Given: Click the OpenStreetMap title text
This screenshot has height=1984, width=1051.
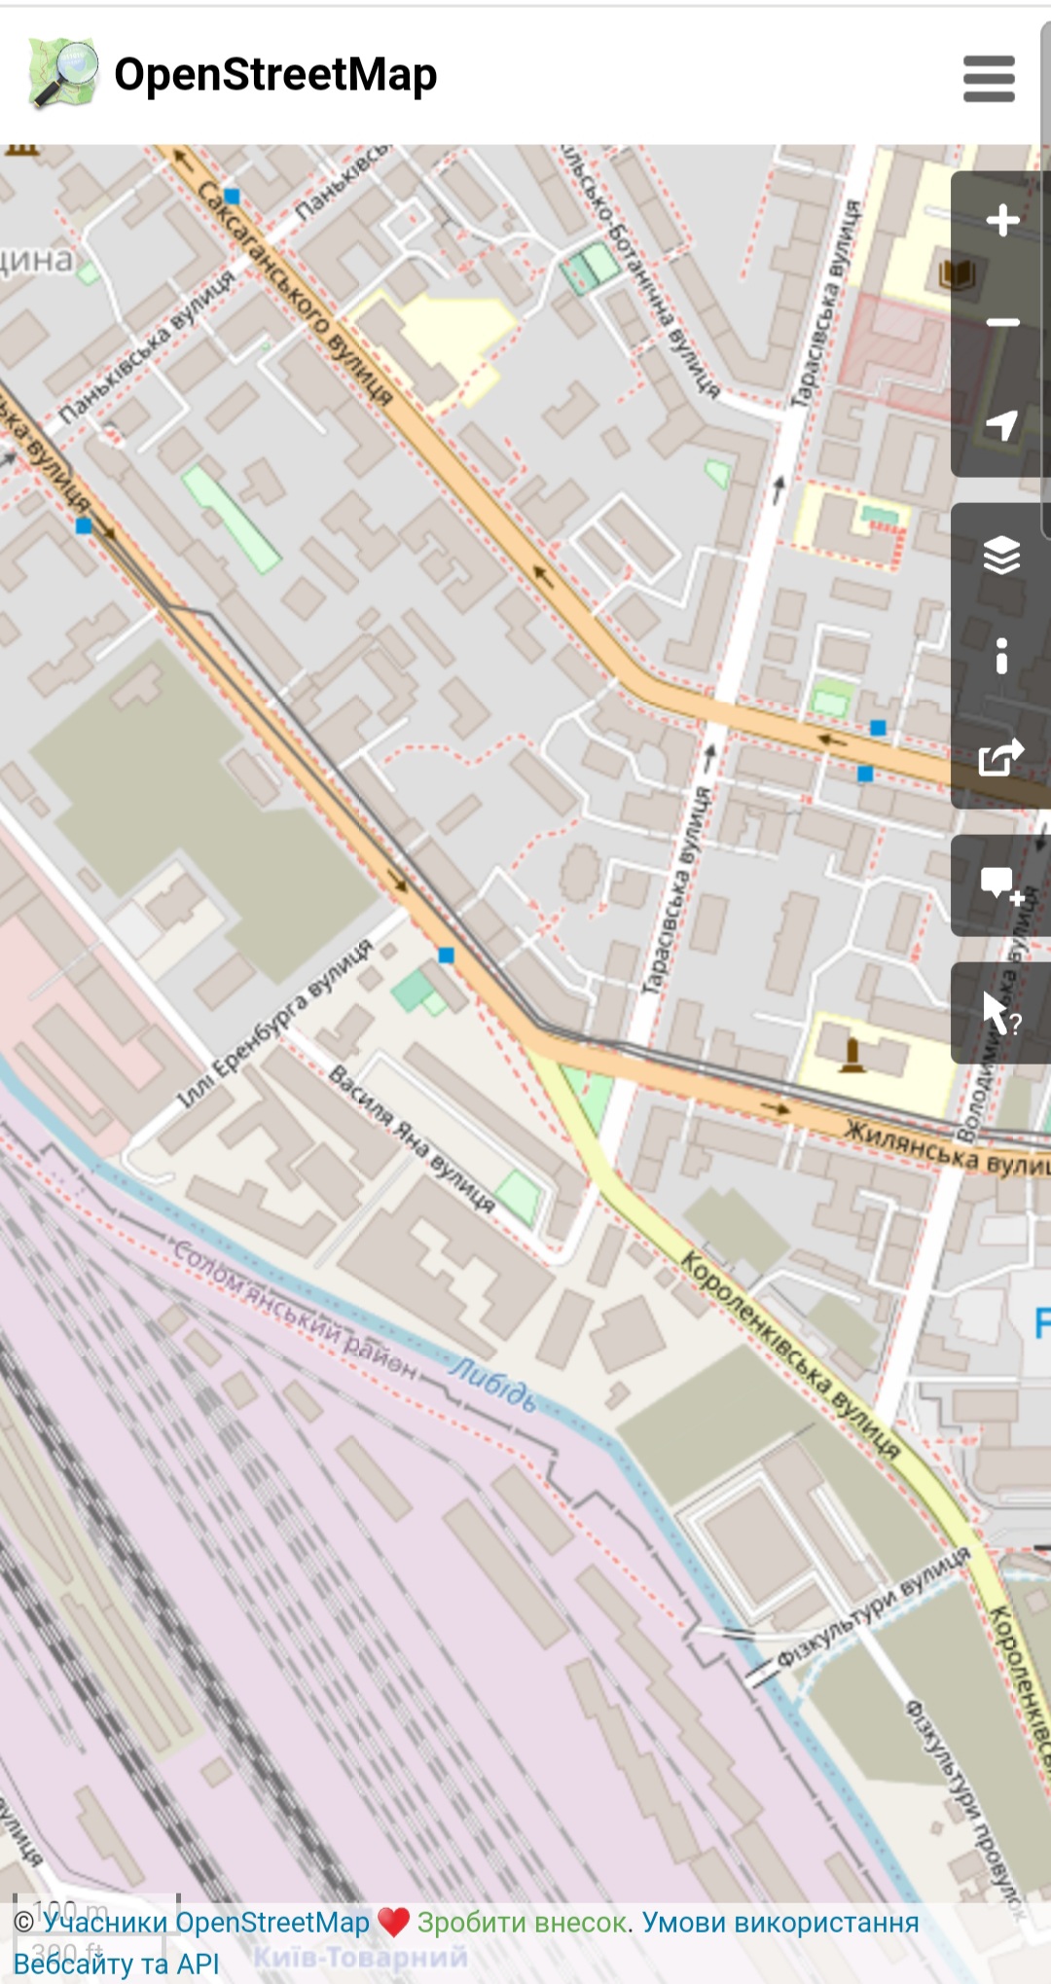Looking at the screenshot, I should coord(275,75).
